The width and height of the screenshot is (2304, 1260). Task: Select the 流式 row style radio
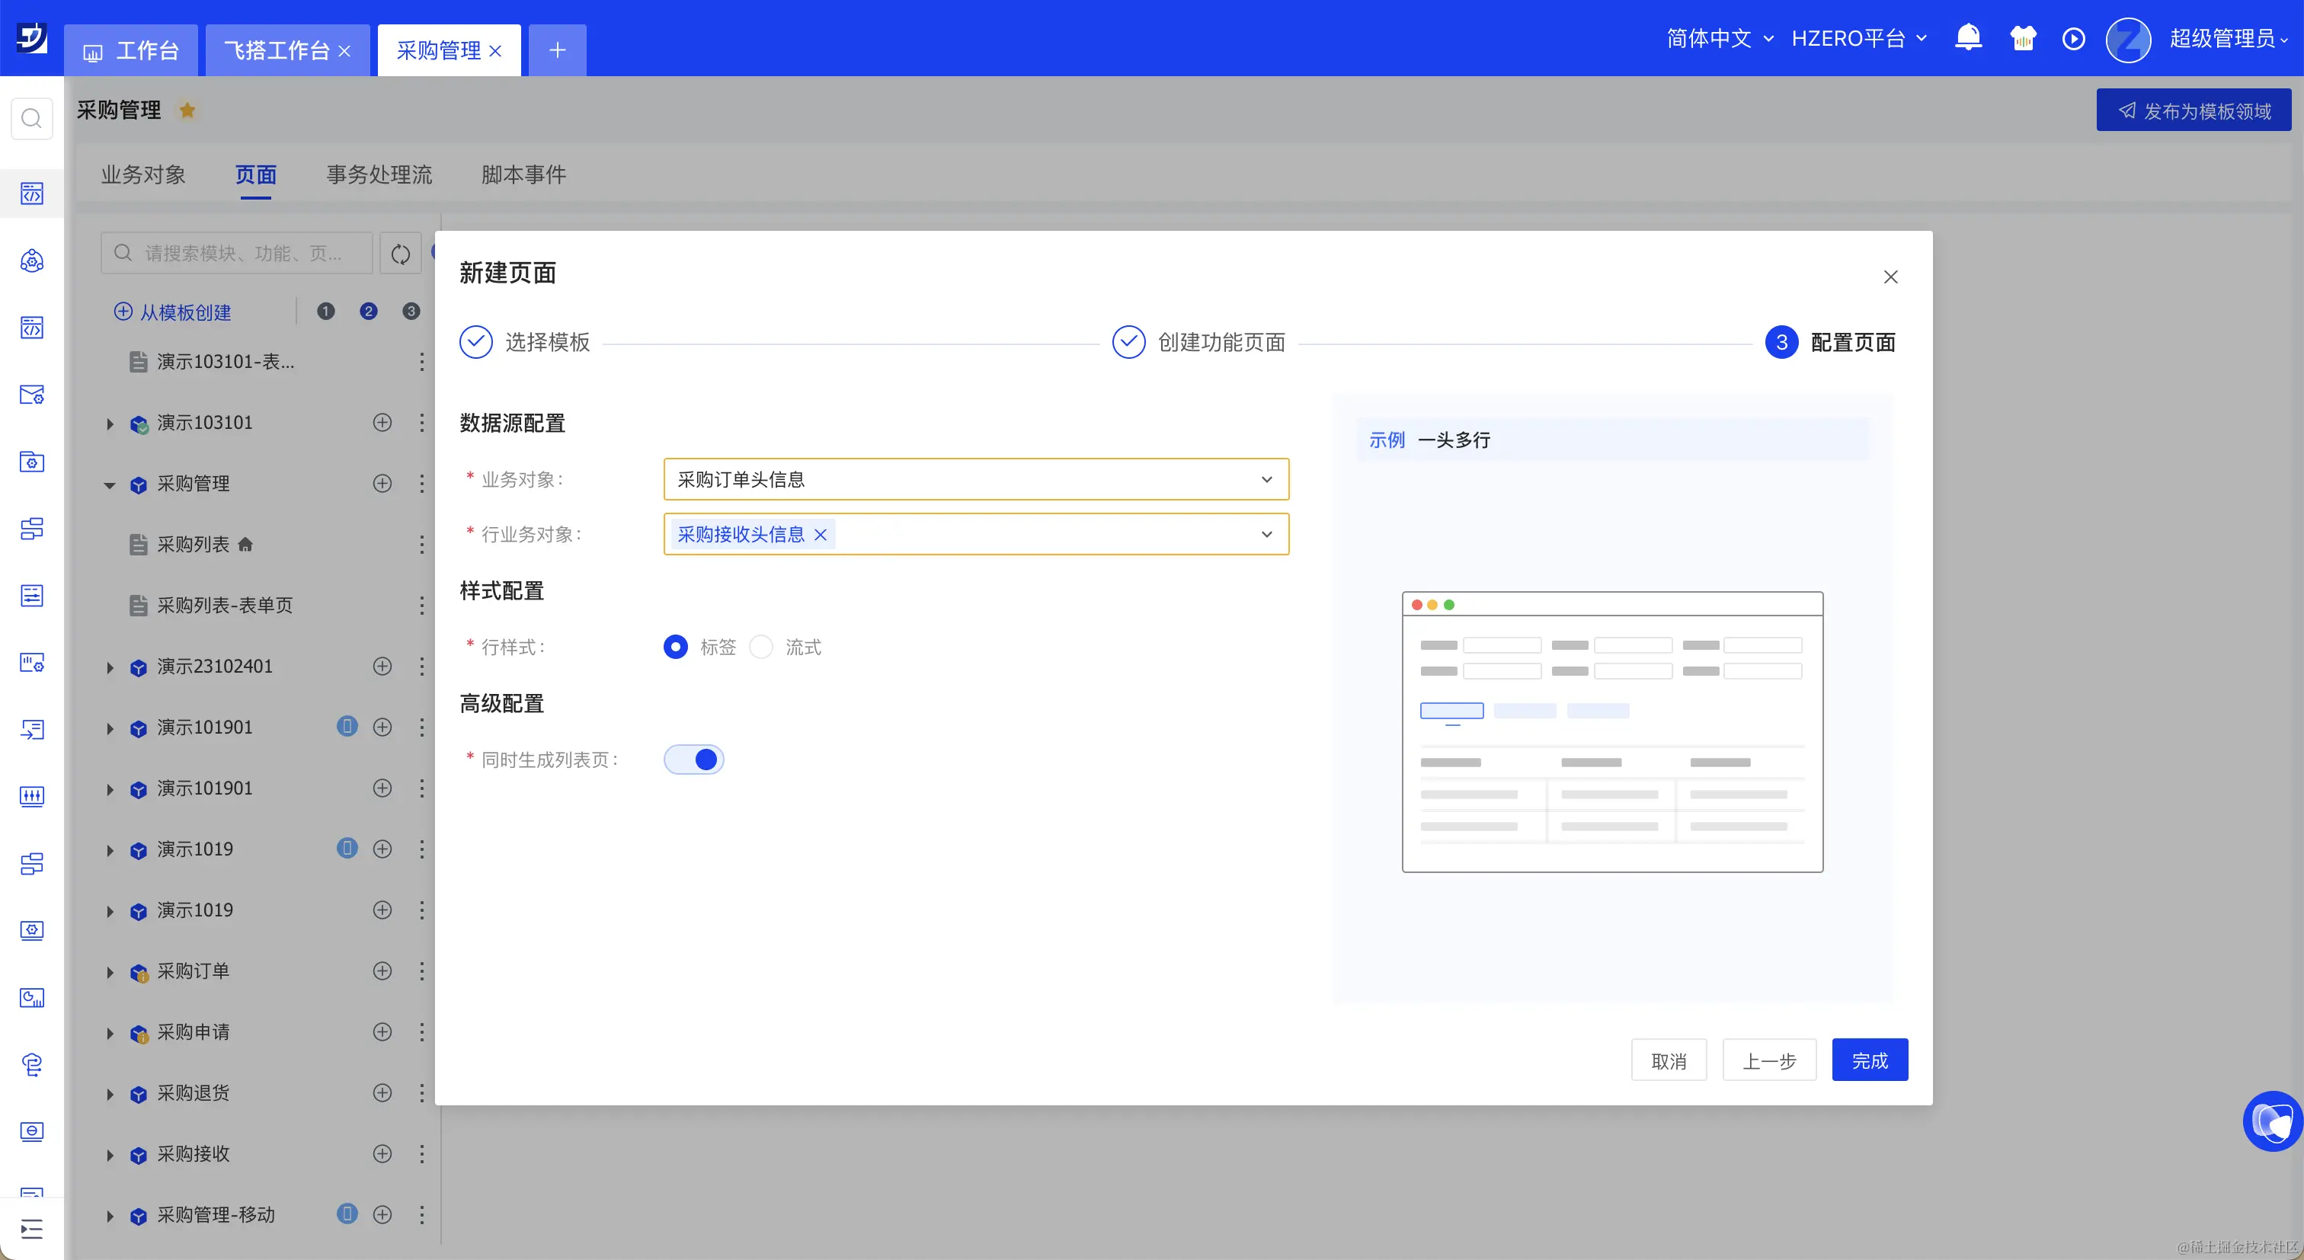761,647
